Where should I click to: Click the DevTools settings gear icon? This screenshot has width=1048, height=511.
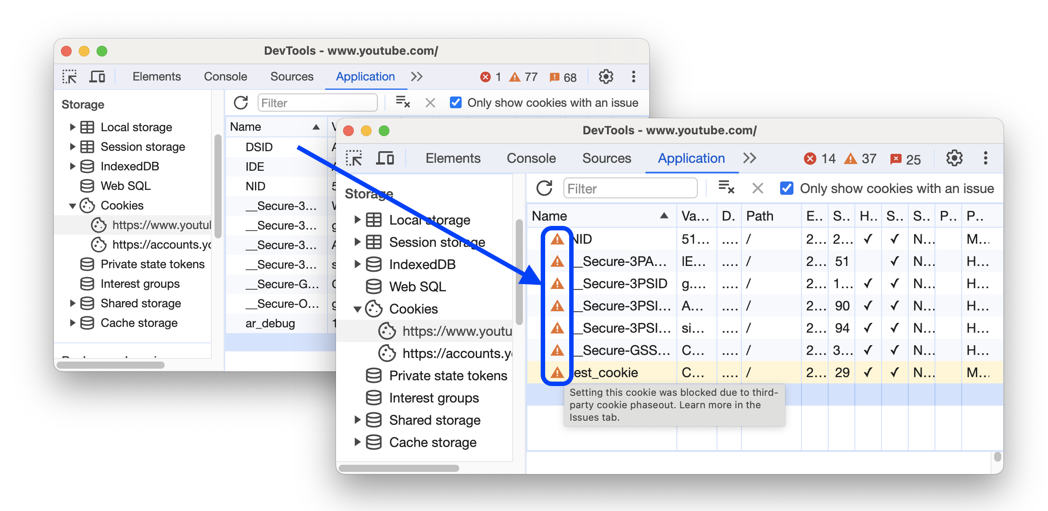[952, 159]
